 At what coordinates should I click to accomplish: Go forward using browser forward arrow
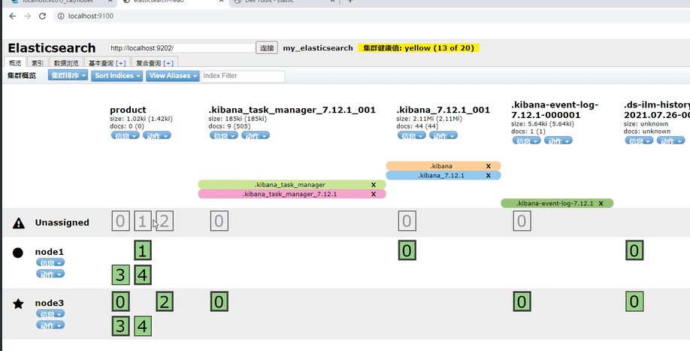click(x=27, y=17)
